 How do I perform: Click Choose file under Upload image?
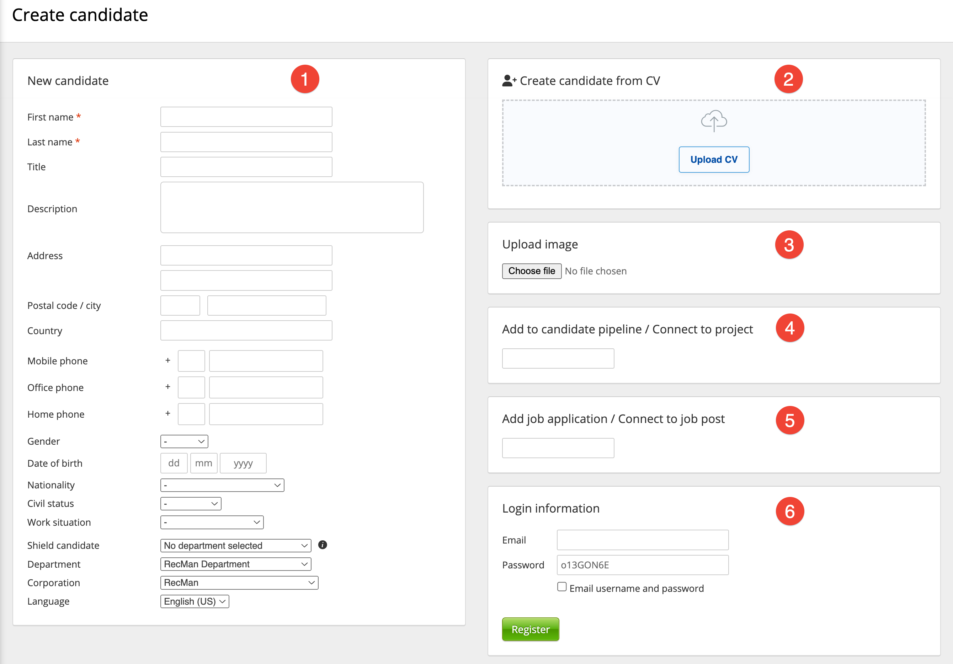pyautogui.click(x=531, y=271)
